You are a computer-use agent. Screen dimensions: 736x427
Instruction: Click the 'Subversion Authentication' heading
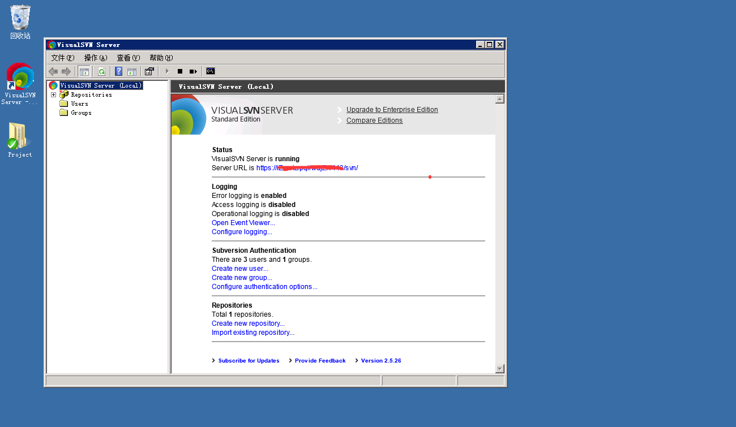pos(254,251)
